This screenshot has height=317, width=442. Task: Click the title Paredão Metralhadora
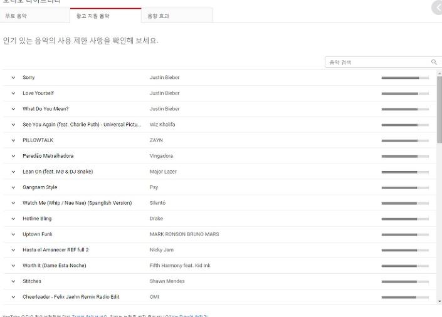[x=48, y=156]
